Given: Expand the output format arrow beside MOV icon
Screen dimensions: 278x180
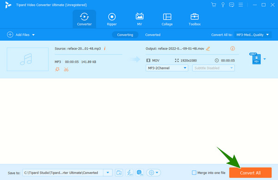Looking at the screenshot, I should (x=265, y=59).
